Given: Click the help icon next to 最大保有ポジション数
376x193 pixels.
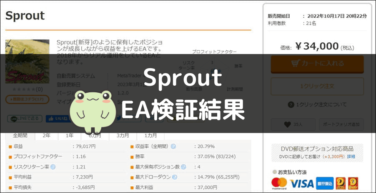Looking at the screenshot, I should click(183, 167).
